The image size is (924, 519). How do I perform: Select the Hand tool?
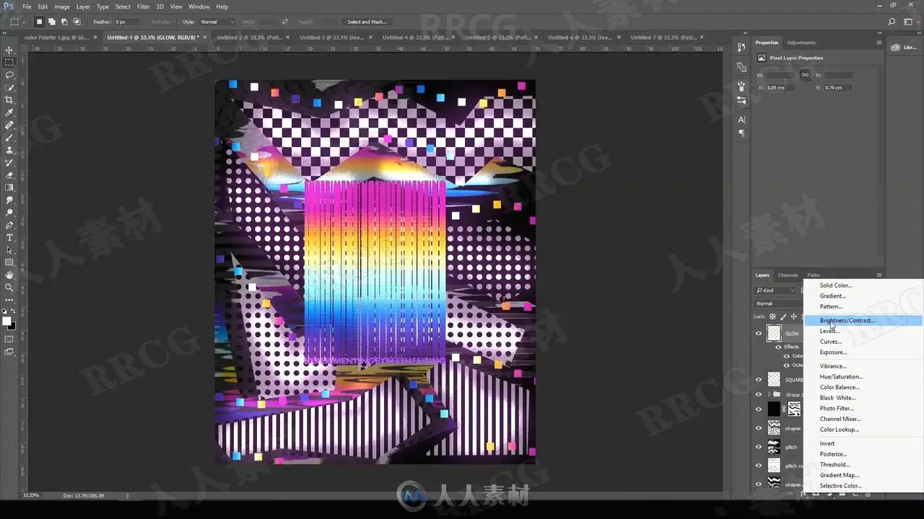coord(9,275)
